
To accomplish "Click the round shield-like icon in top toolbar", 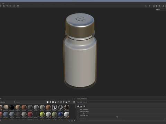I will (x=18, y=6).
